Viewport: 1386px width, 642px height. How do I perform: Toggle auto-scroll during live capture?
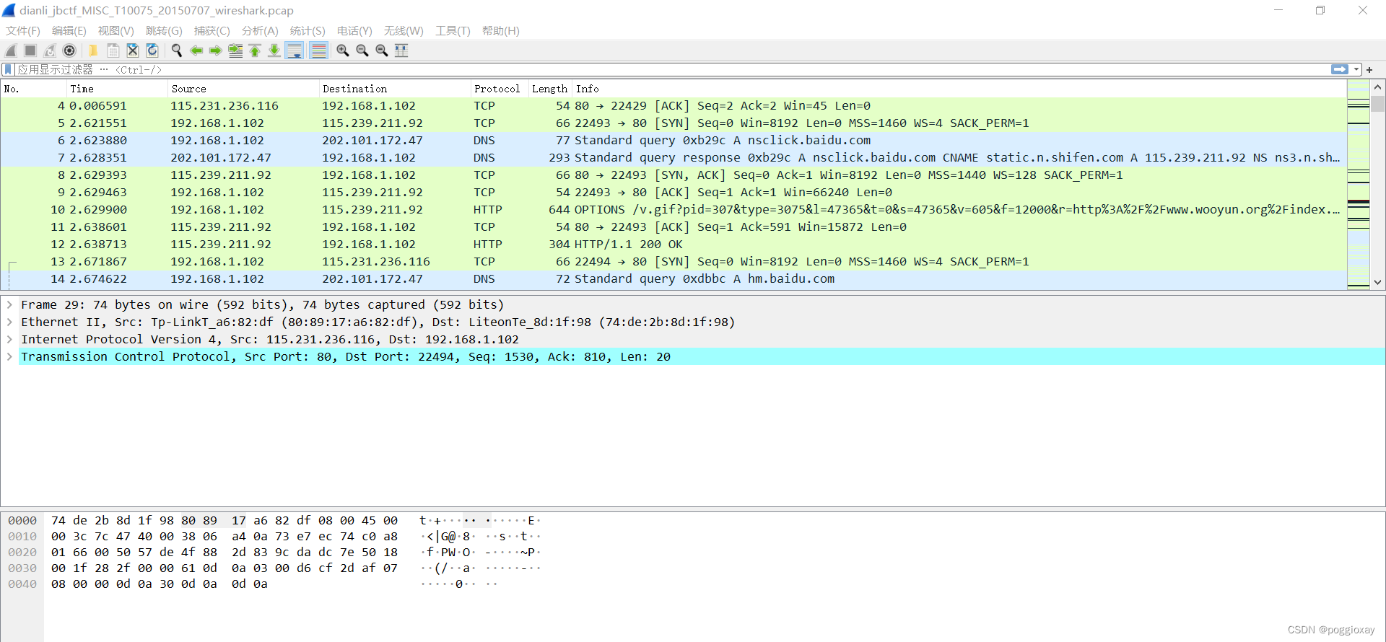[295, 50]
